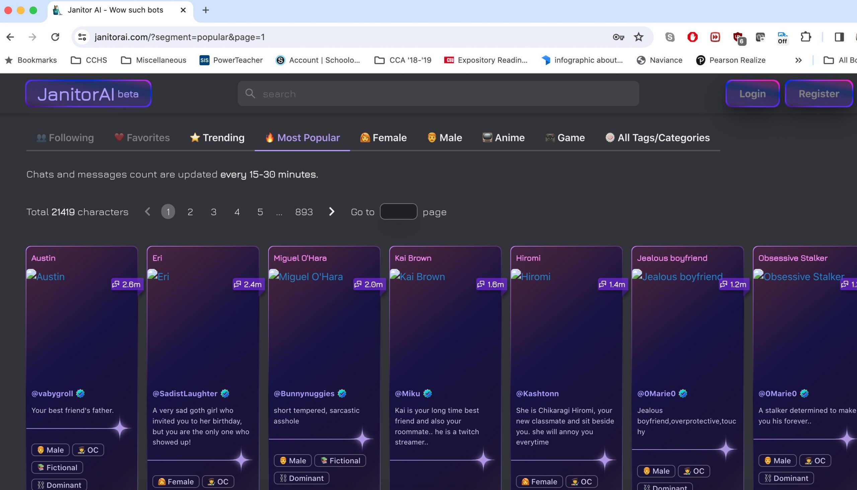Open the CCHS bookmarks folder
Image resolution: width=857 pixels, height=490 pixels.
pos(89,60)
